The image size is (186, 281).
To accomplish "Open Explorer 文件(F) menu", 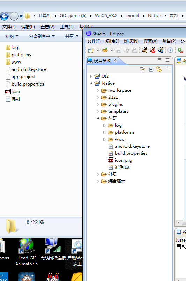I will pos(9,27).
